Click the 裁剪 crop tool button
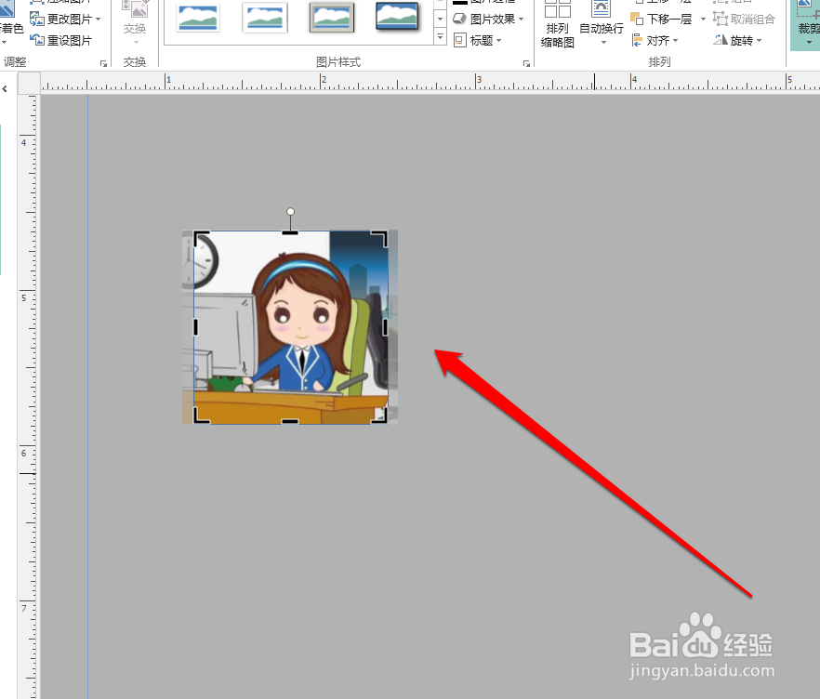 pos(807,24)
